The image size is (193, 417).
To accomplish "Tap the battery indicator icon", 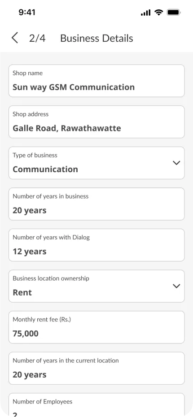I will pos(174,12).
